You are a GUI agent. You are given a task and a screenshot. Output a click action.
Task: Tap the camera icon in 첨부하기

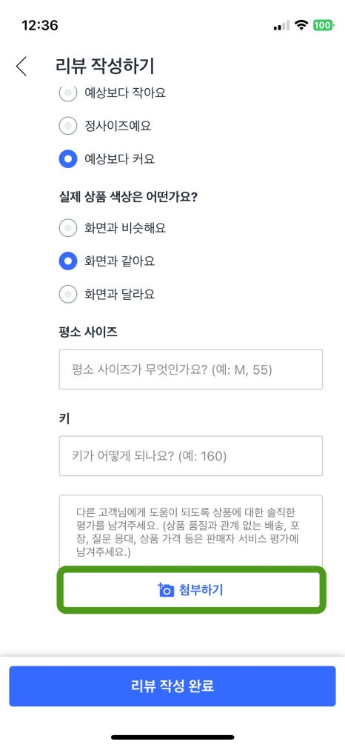point(165,590)
